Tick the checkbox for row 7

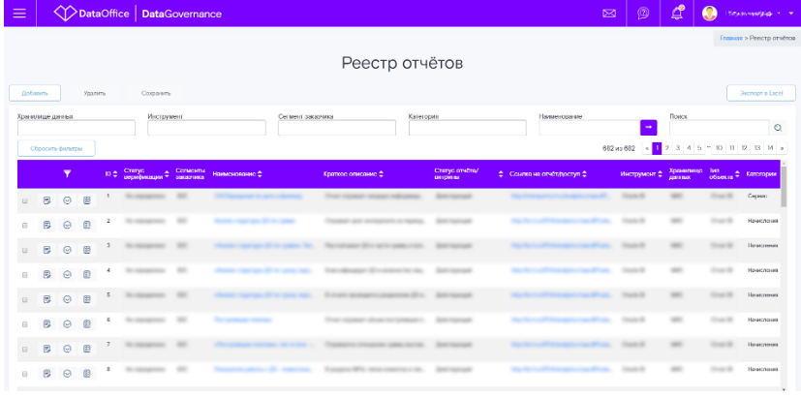click(24, 349)
